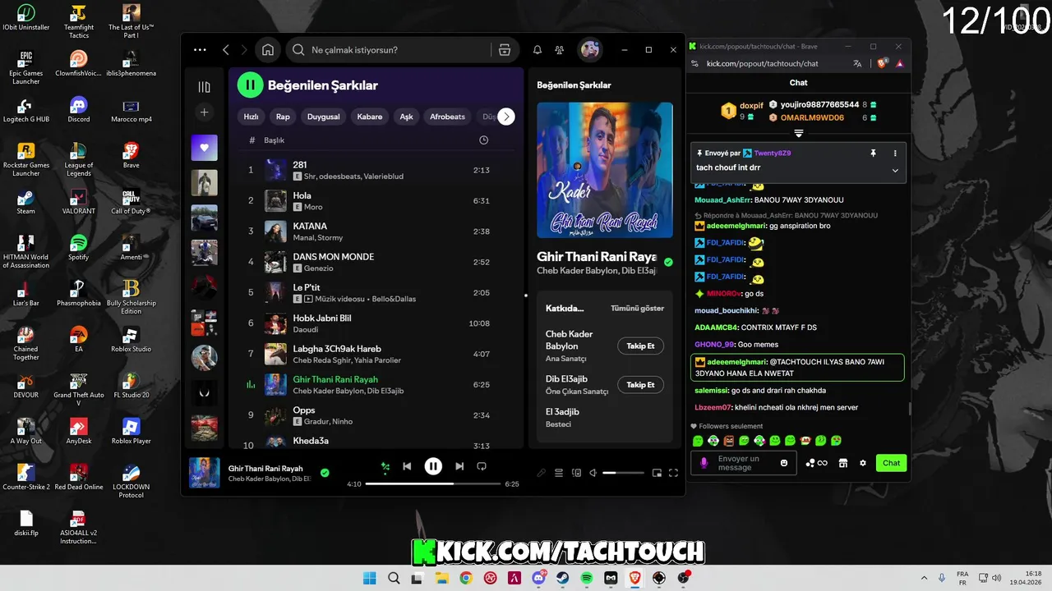This screenshot has height=591, width=1052.
Task: Toggle smart shuffle in player bar
Action: click(385, 466)
